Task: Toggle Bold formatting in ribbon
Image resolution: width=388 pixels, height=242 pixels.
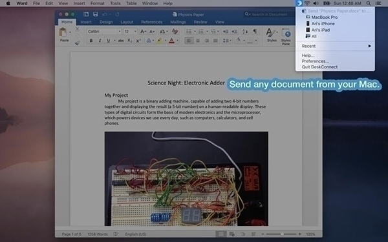Action: point(91,41)
